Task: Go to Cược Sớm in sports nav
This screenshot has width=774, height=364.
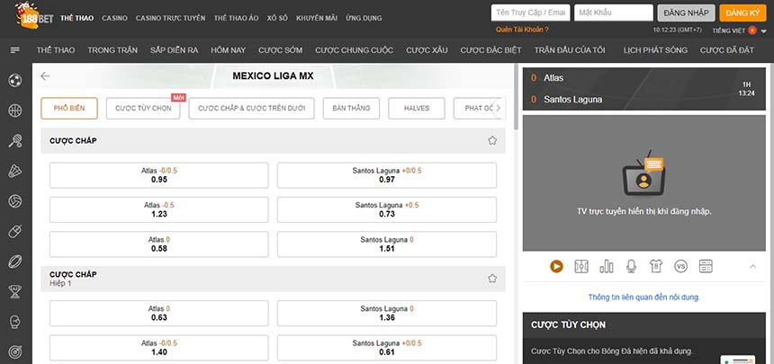Action: coord(281,50)
